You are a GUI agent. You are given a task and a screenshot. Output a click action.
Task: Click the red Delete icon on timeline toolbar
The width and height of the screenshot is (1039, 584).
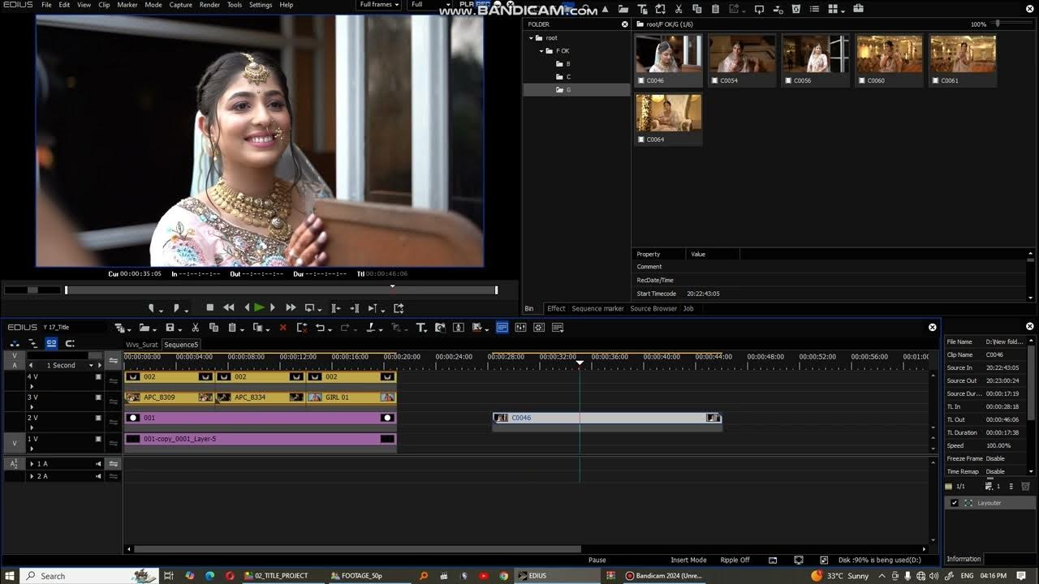(282, 328)
